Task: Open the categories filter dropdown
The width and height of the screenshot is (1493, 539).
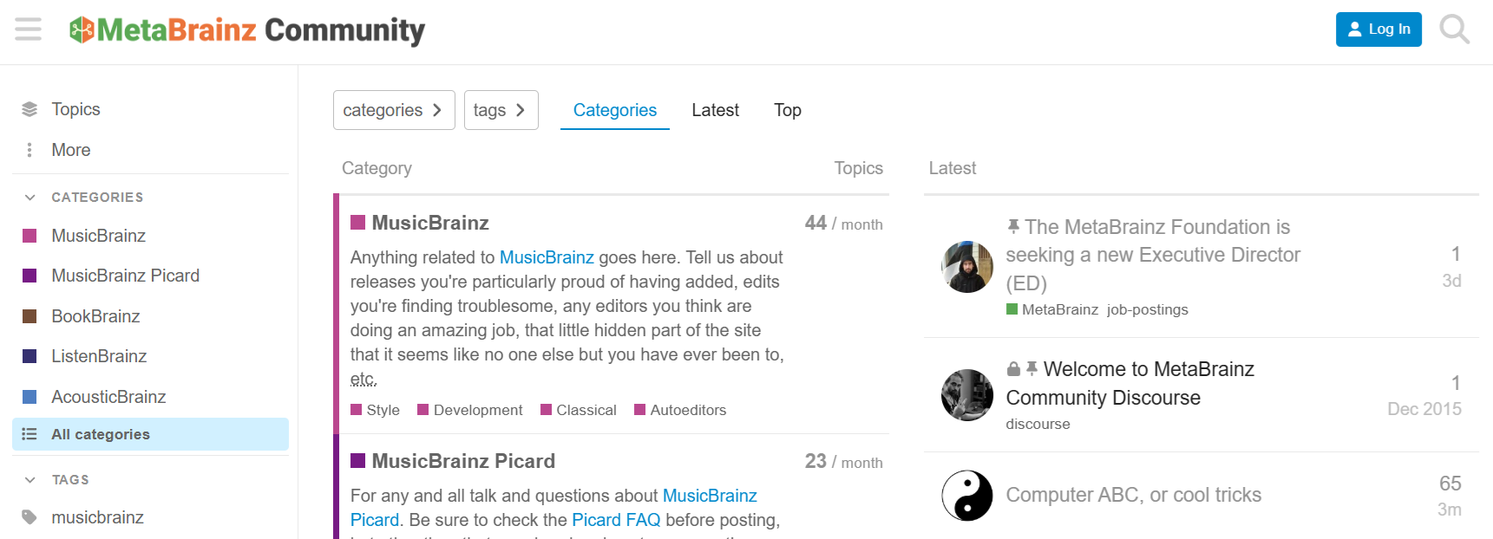Action: click(394, 110)
